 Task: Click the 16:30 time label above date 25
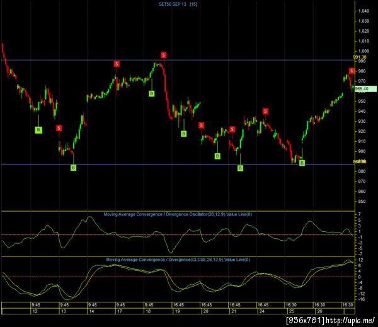pos(291,305)
